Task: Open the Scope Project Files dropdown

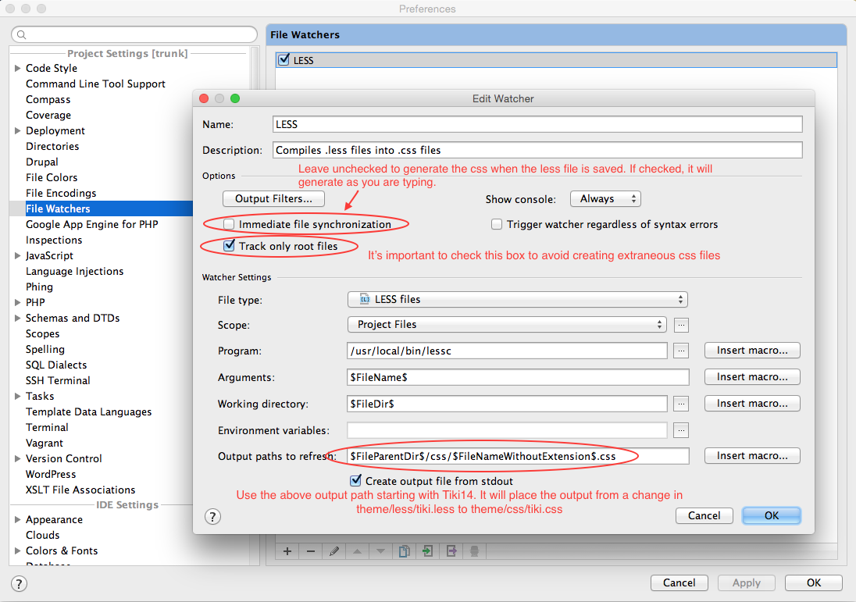Action: (507, 325)
